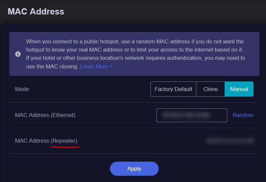
Task: Click the real MAC address banner line
Action: tap(135, 50)
